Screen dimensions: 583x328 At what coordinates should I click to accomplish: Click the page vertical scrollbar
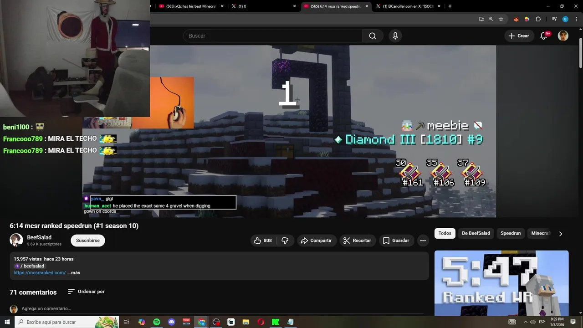click(x=580, y=52)
